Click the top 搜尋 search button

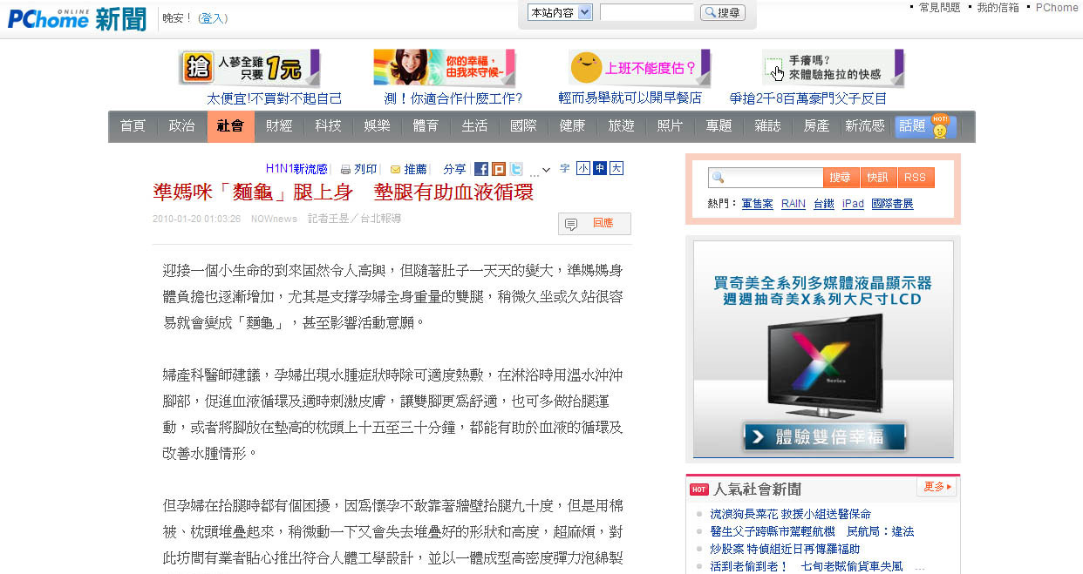(x=723, y=12)
